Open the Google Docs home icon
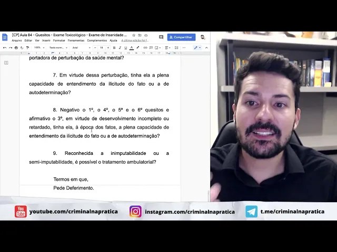This screenshot has width=337, height=252. pos(5,37)
